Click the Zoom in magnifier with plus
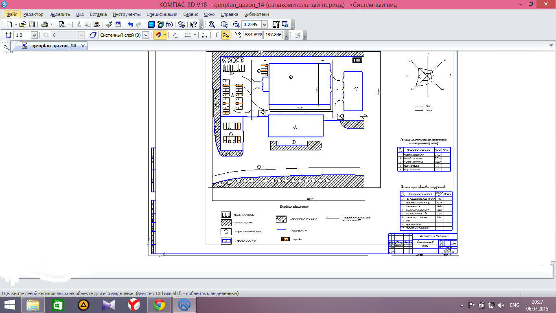The image size is (556, 313). point(236,24)
